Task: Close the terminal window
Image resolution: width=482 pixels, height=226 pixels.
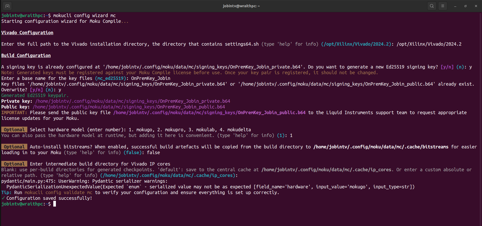Action: point(476,6)
